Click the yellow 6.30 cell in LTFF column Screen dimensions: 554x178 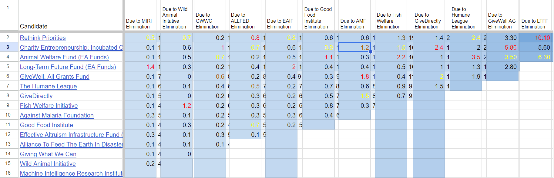point(536,57)
